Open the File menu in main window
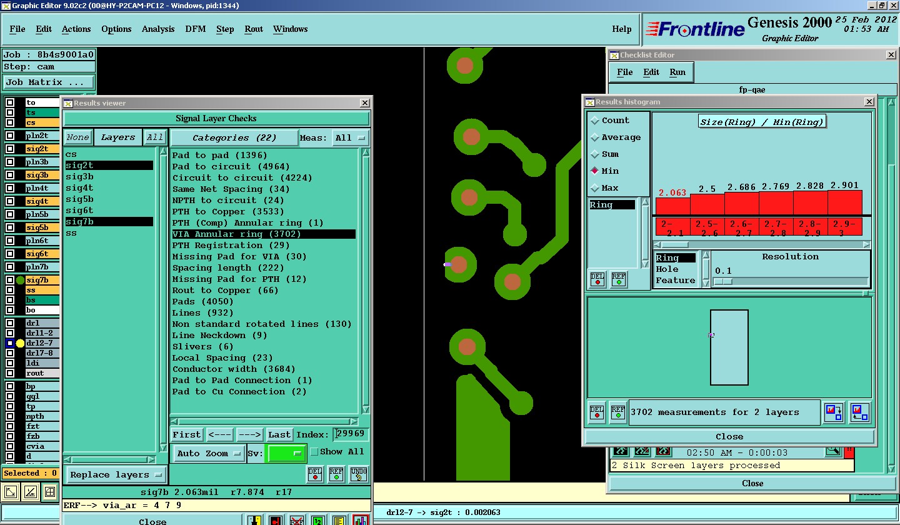900x525 pixels. (x=17, y=29)
